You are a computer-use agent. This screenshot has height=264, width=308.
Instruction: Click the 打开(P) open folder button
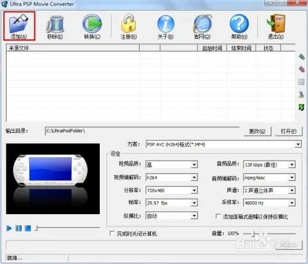(x=288, y=131)
